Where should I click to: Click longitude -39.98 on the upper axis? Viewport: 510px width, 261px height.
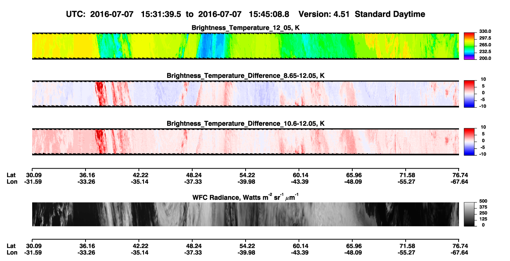click(x=246, y=182)
